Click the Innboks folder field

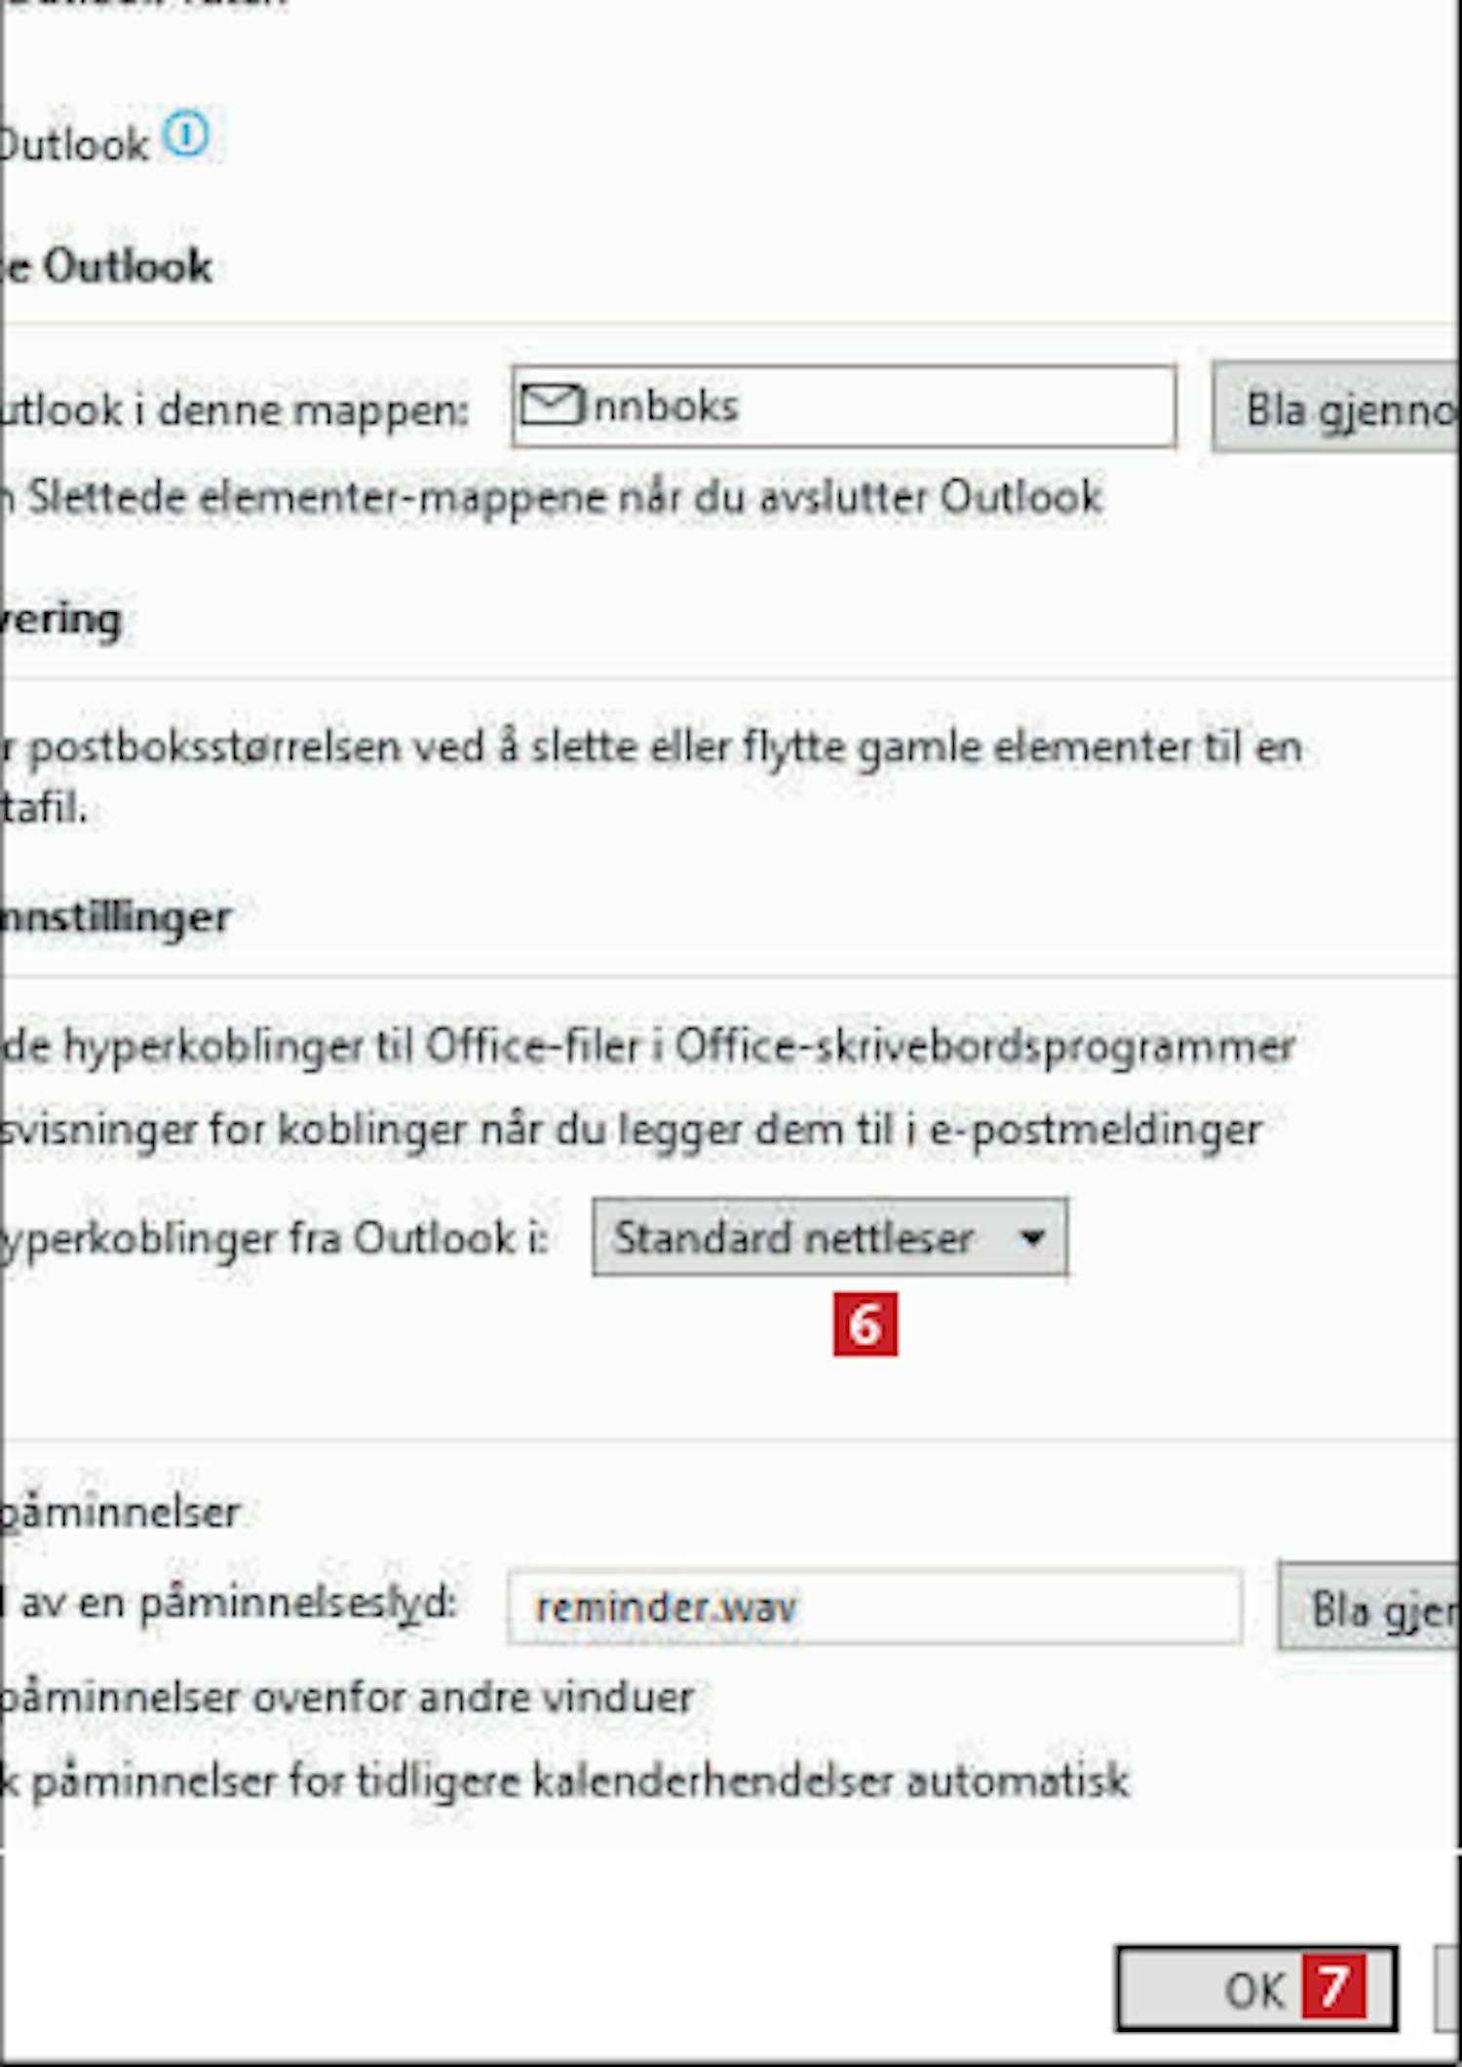pyautogui.click(x=844, y=406)
